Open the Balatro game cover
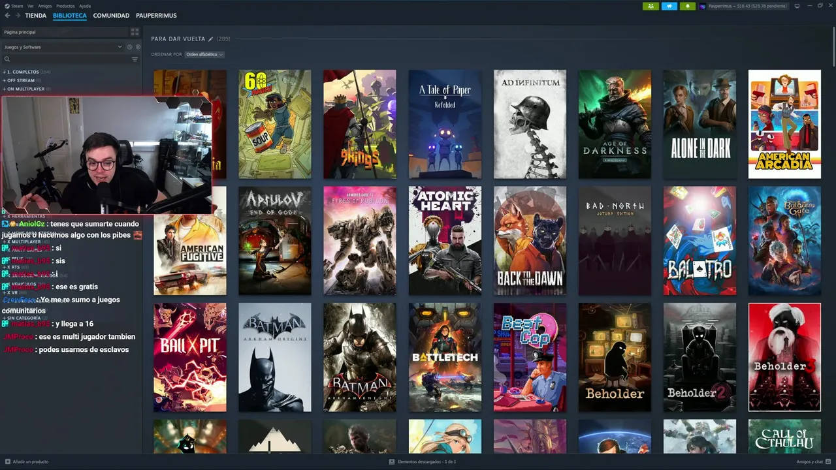This screenshot has height=470, width=836. (699, 241)
